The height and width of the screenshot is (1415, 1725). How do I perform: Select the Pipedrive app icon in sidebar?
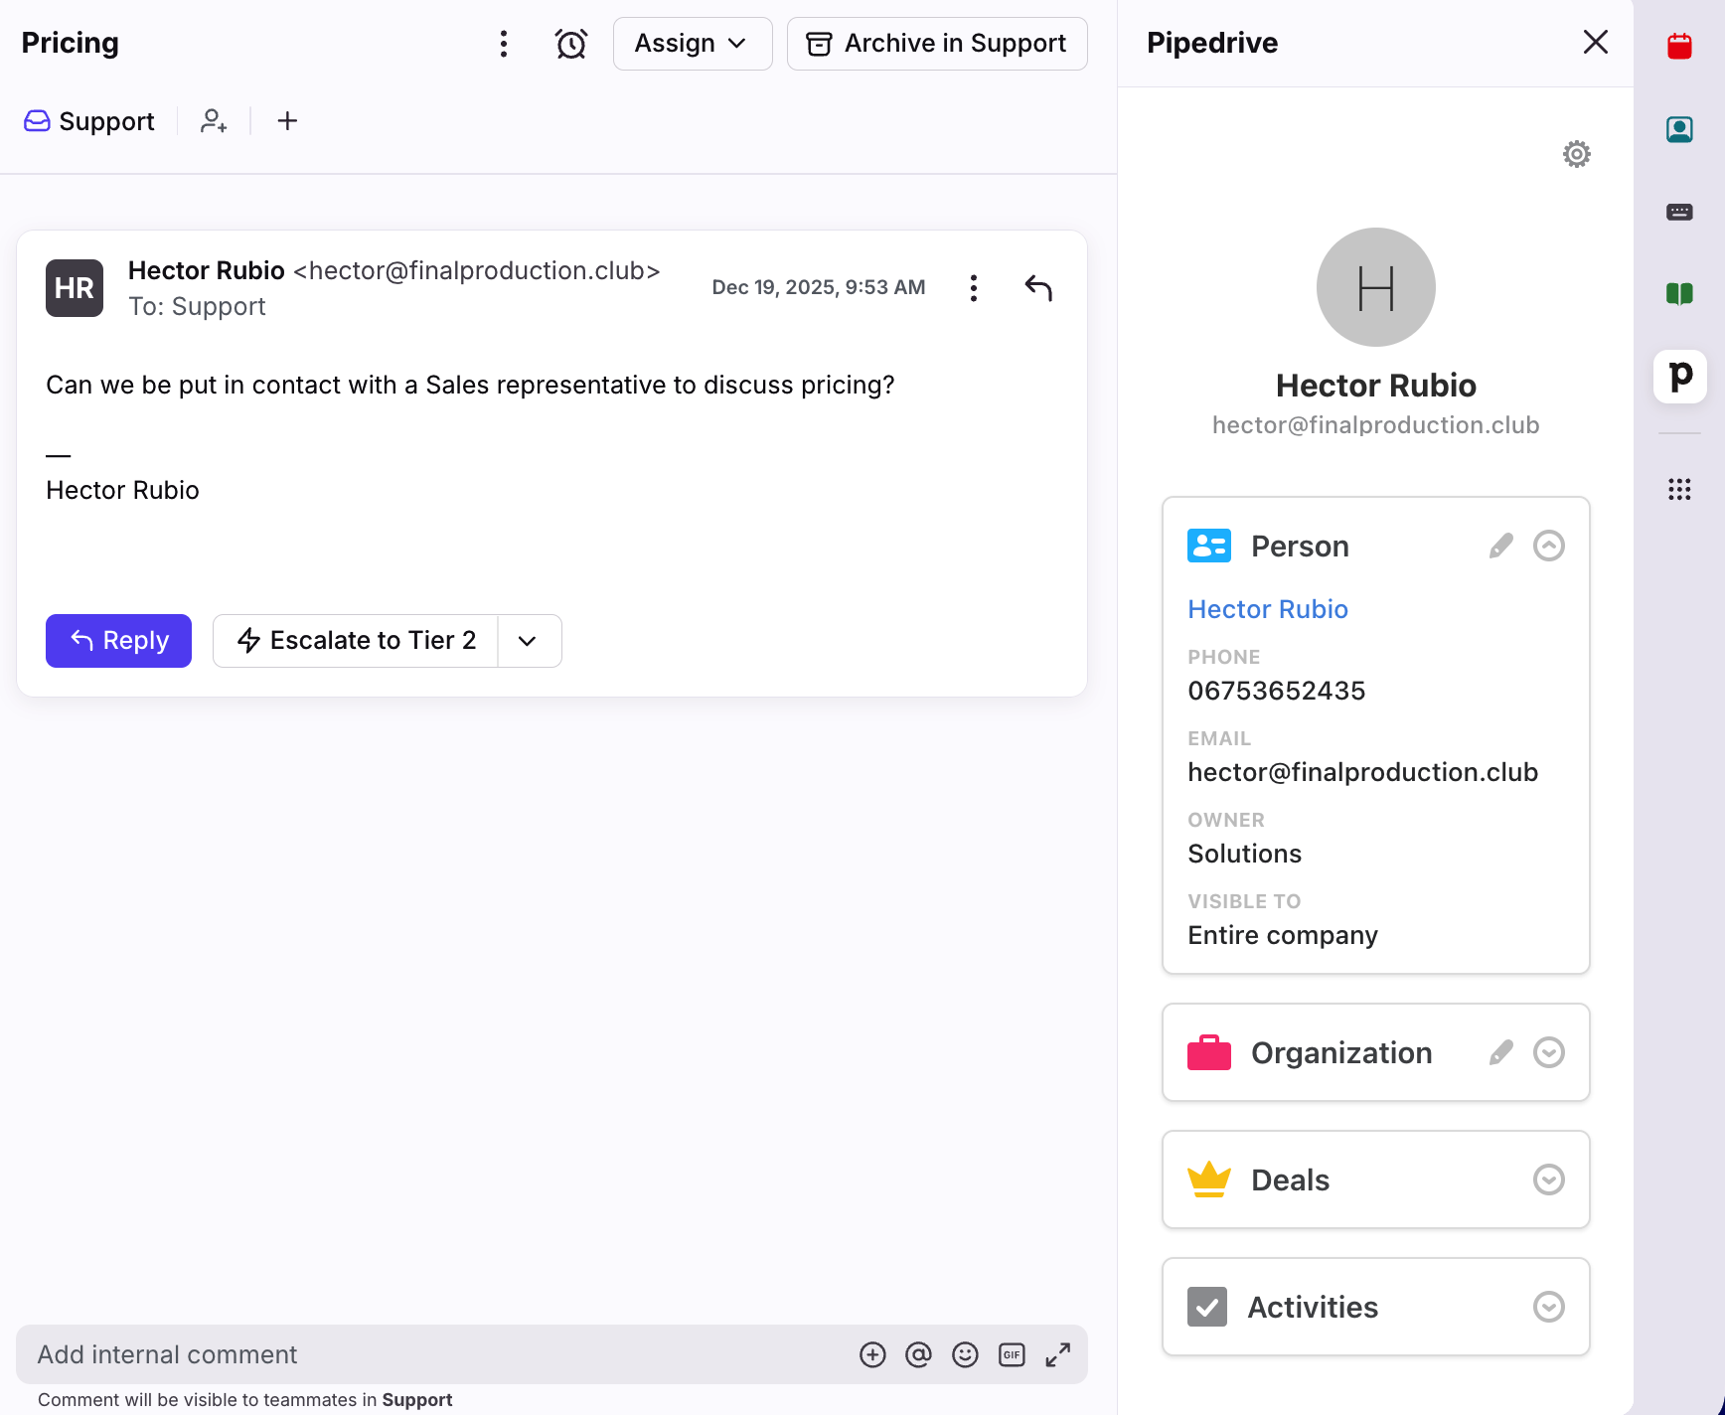point(1679,377)
